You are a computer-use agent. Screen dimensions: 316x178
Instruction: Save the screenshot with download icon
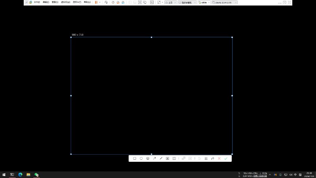[x=206, y=159]
